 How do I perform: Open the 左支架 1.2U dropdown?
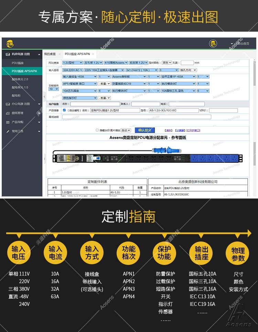93,63
